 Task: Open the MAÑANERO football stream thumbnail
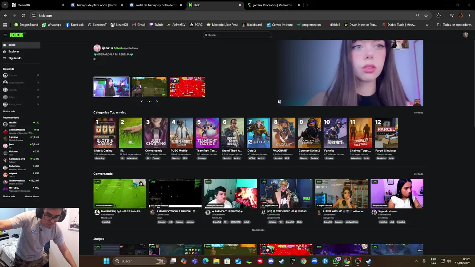point(120,194)
